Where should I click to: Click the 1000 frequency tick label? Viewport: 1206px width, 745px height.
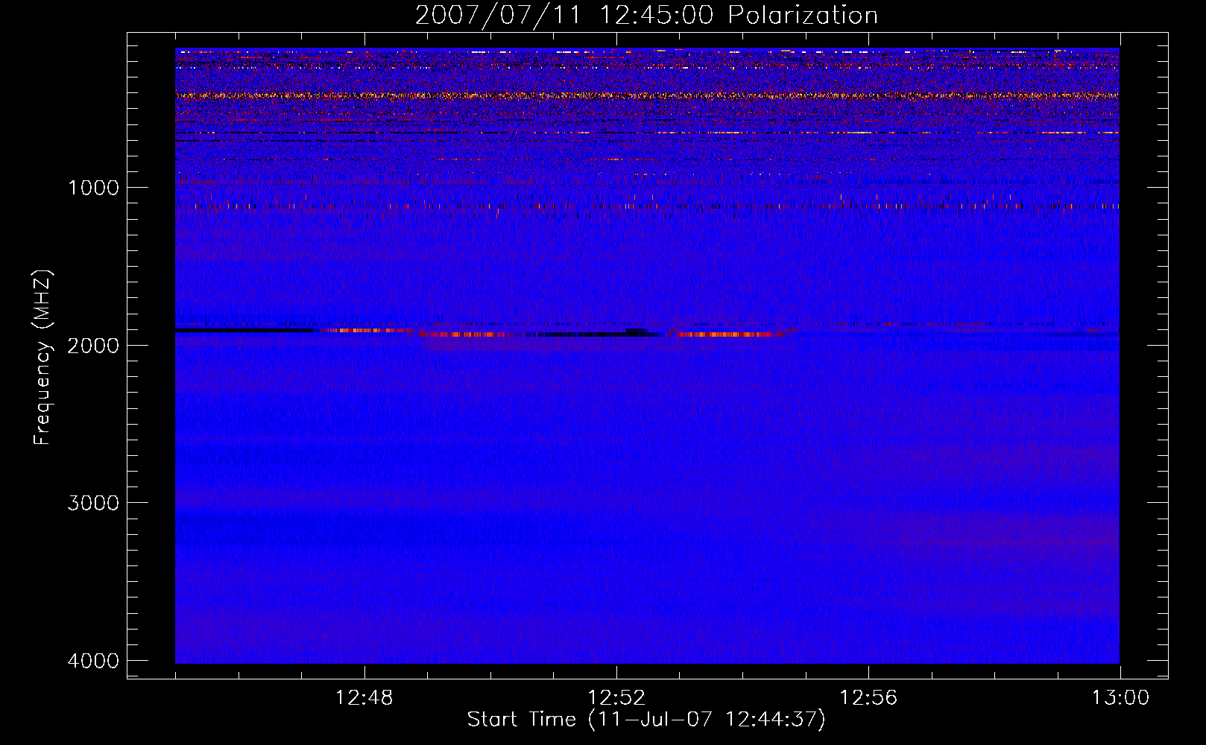(93, 188)
